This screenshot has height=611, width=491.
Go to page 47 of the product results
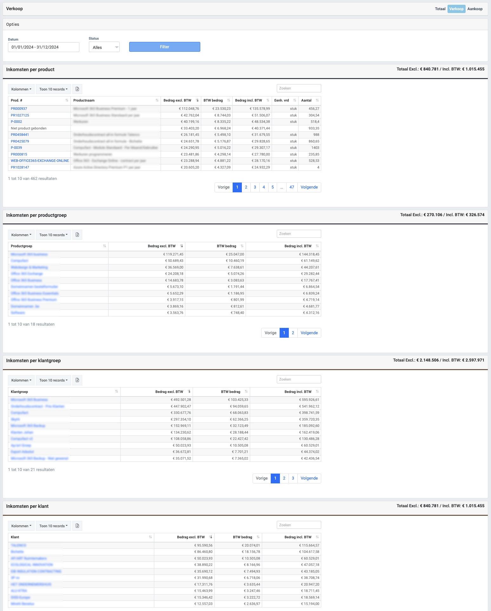click(292, 187)
